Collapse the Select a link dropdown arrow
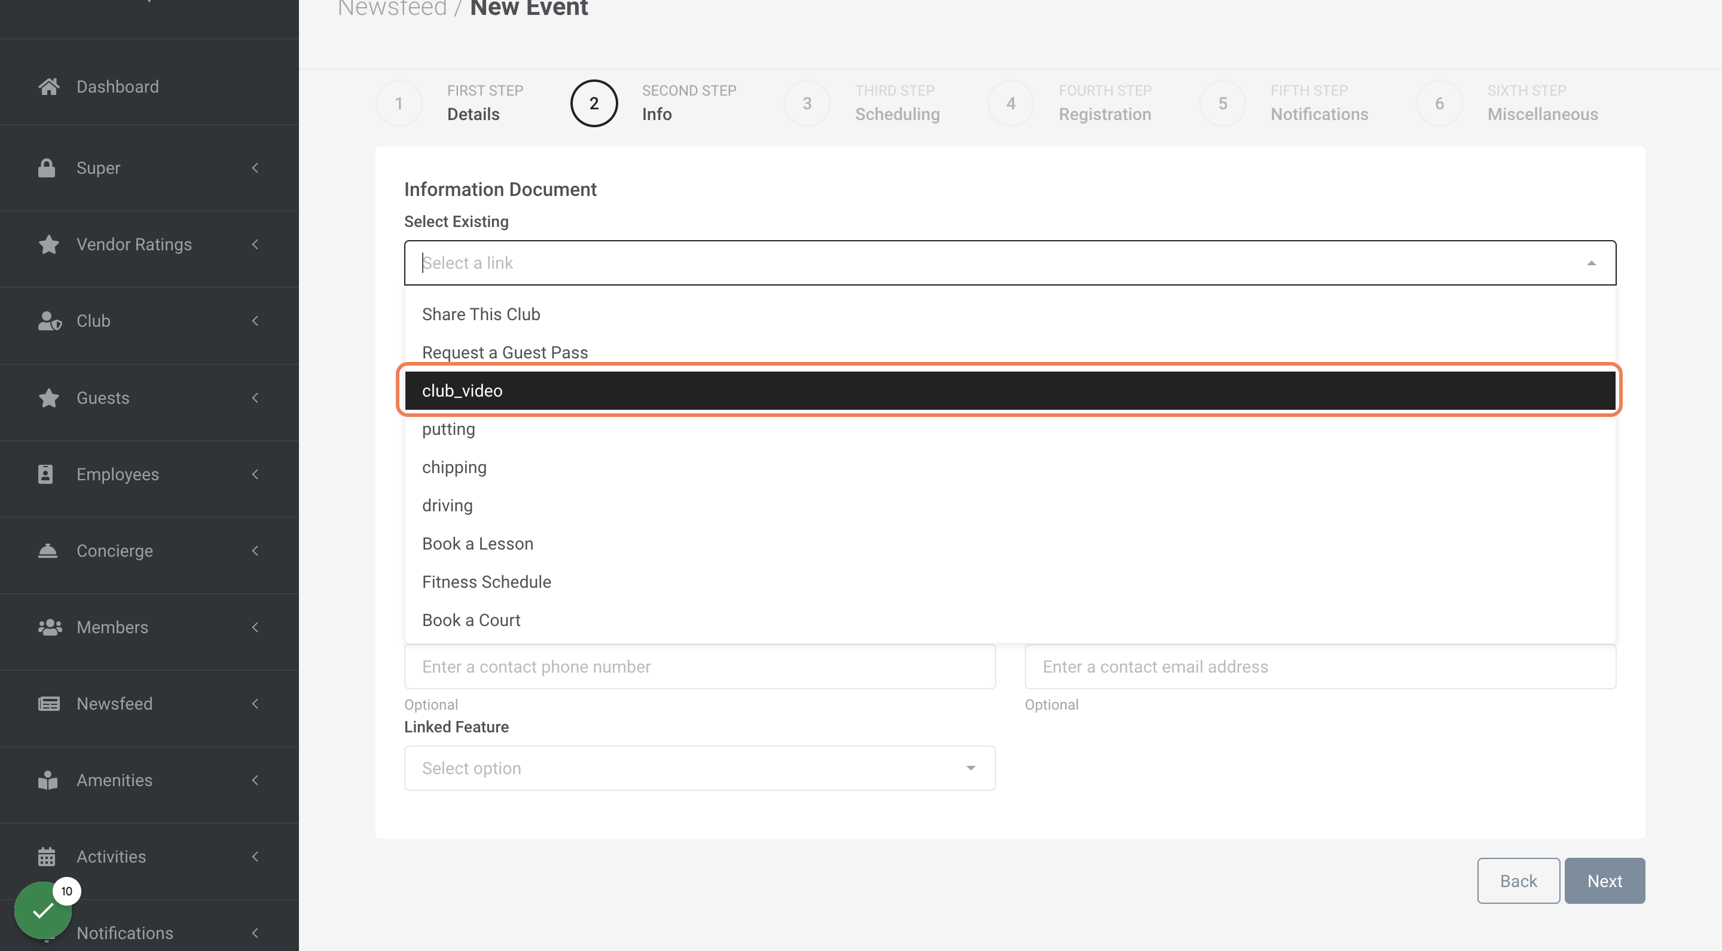Screen dimensions: 1722x951 click(1591, 263)
